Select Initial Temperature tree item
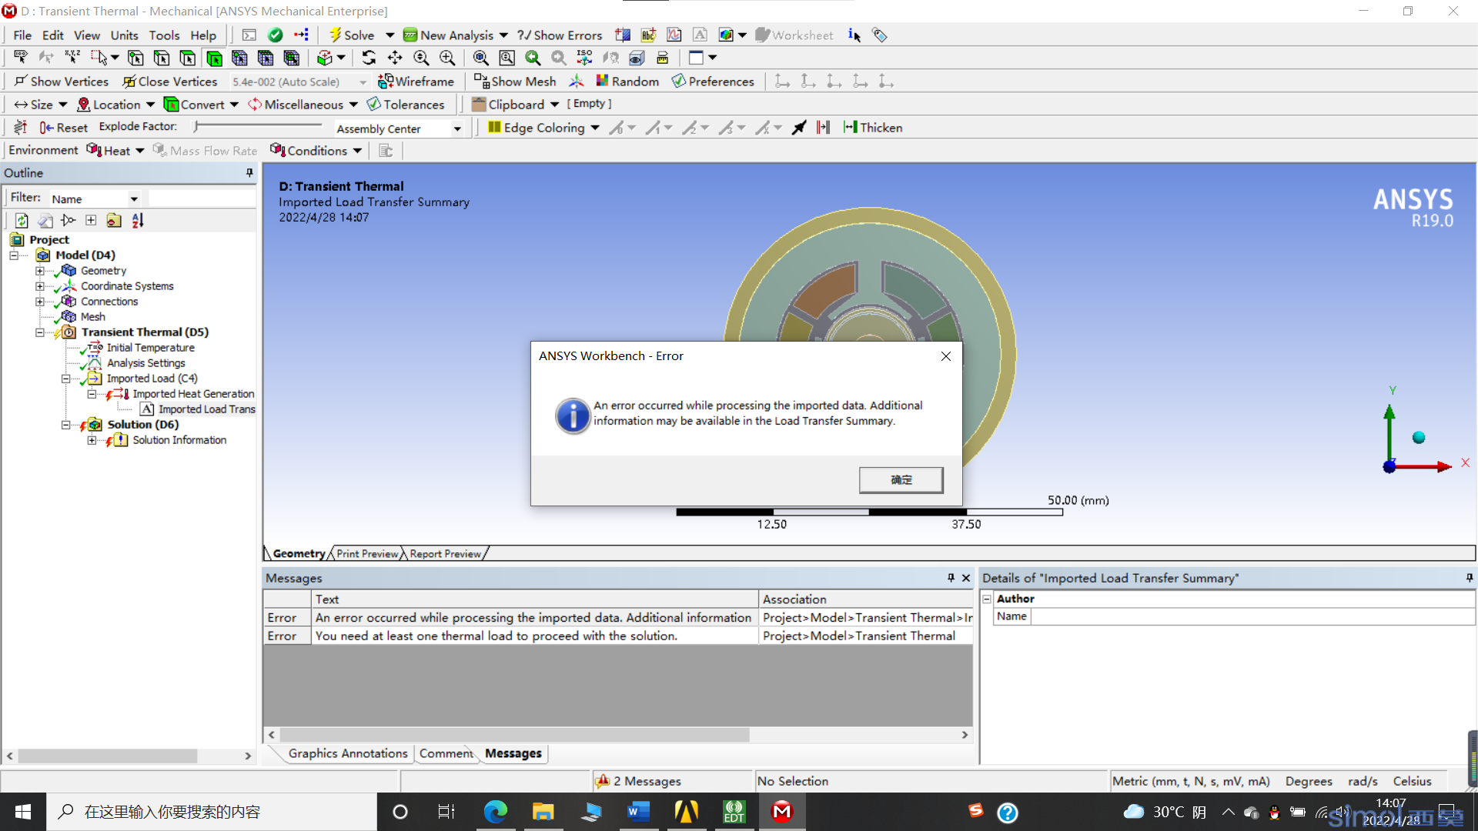Viewport: 1478px width, 831px height. (x=150, y=347)
